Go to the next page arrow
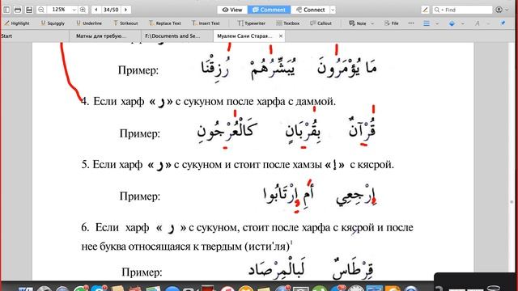 126,10
